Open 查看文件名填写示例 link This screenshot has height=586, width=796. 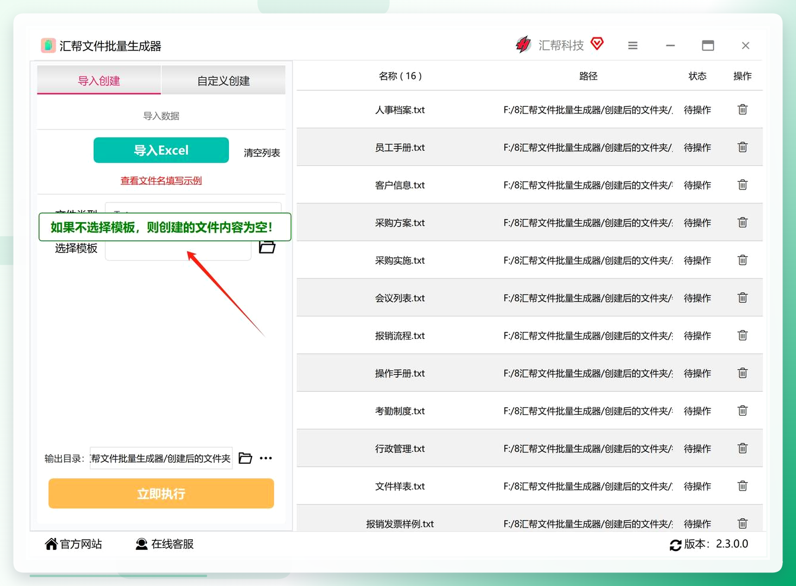[161, 180]
